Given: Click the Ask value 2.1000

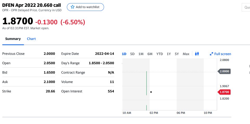Looking at the screenshot, I should (x=49, y=82).
